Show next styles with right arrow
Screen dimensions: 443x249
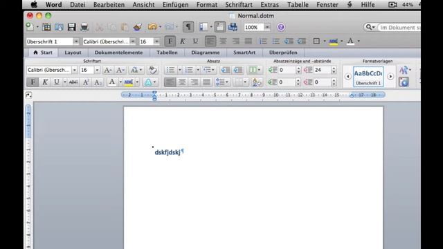390,77
